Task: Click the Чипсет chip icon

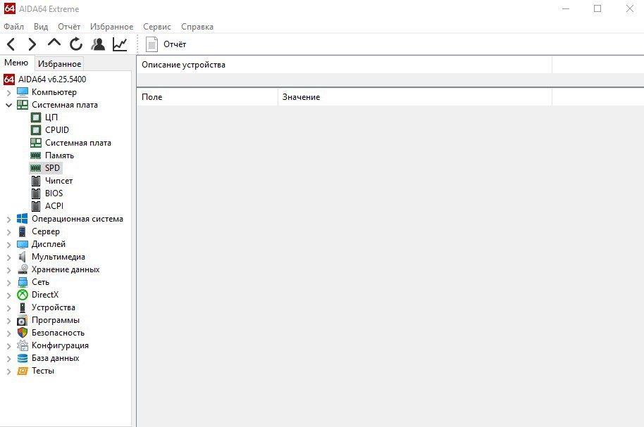Action: 36,181
